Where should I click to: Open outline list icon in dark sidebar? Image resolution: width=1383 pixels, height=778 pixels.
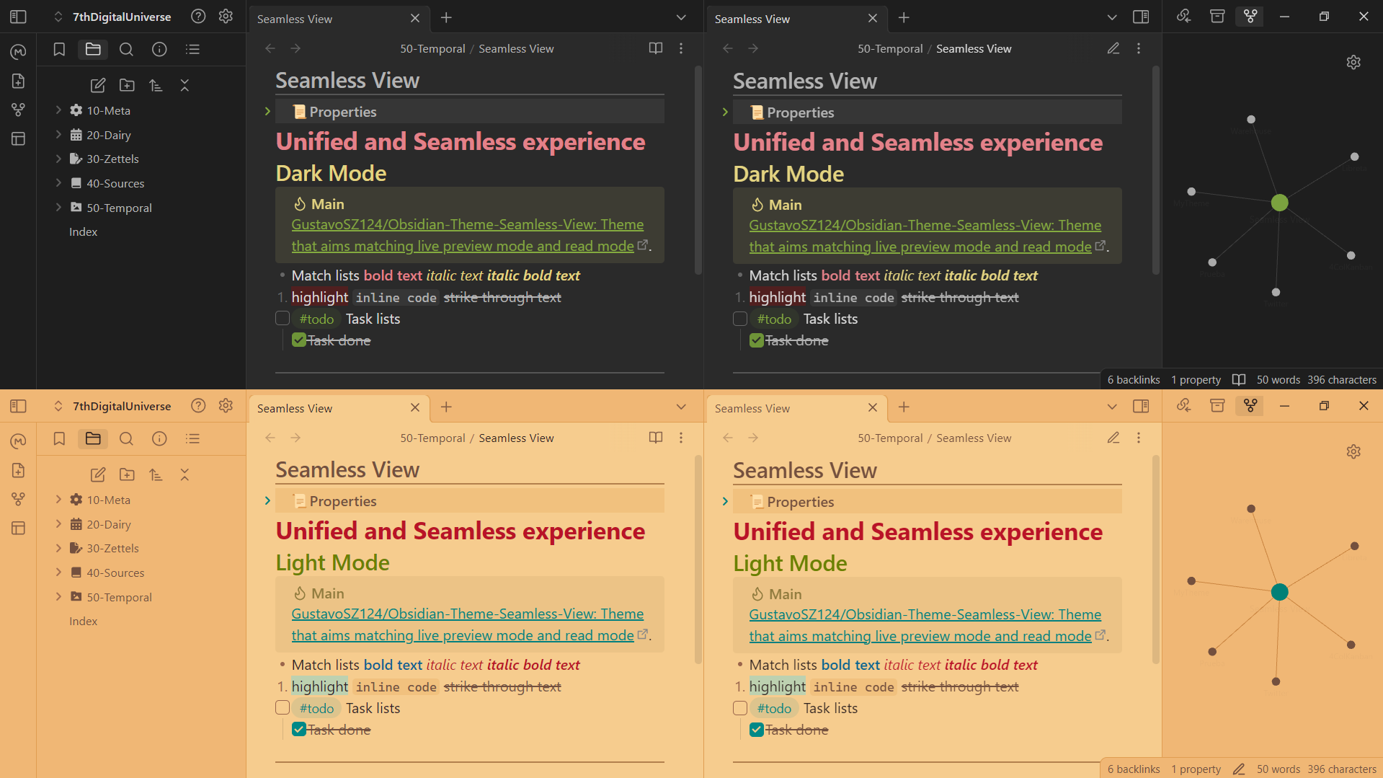pyautogui.click(x=192, y=49)
